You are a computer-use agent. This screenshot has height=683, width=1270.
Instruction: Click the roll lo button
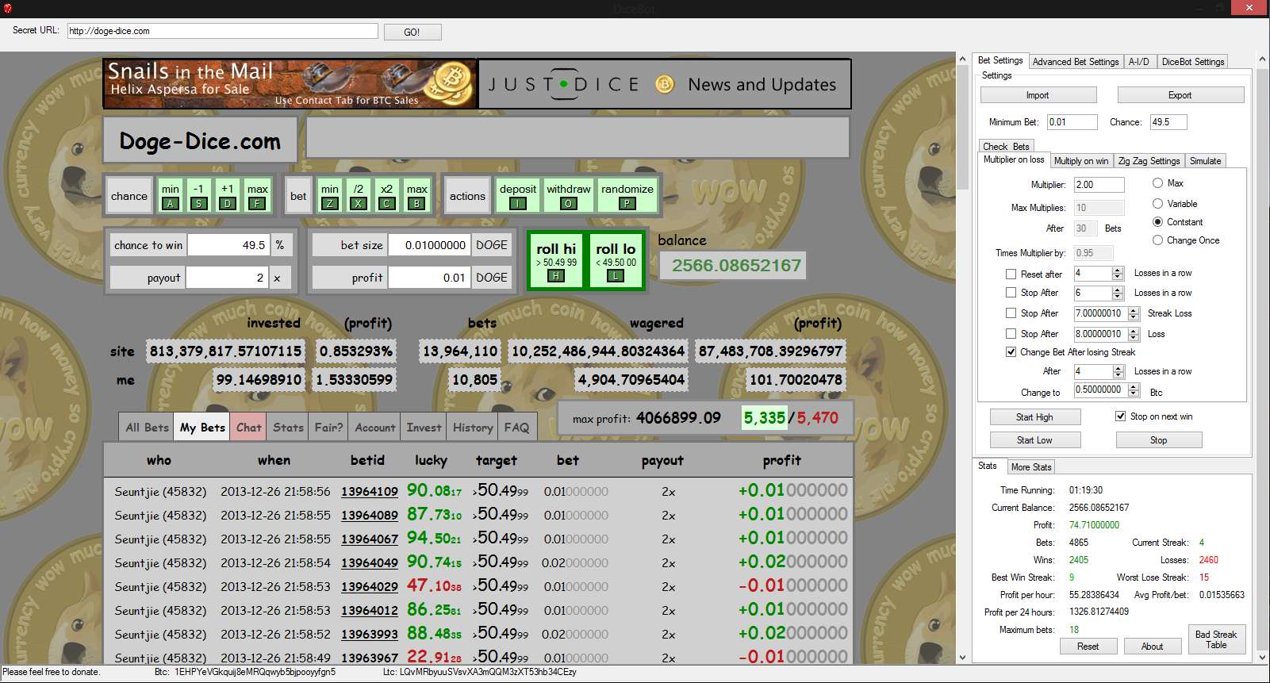[616, 261]
